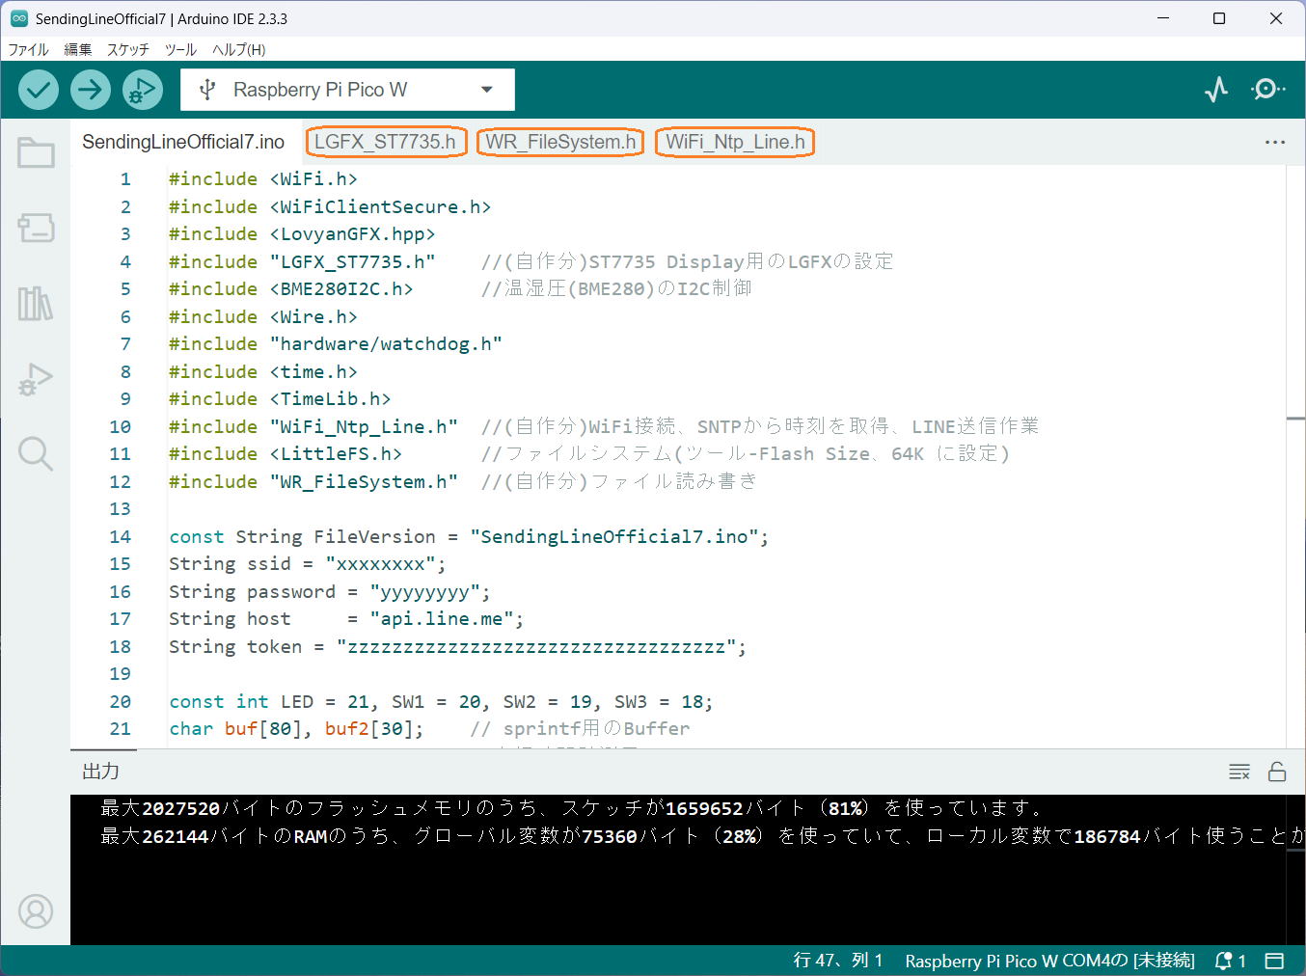Screen dimensions: 1306x976
Task: Open the Serial Monitor
Action: [x=1267, y=90]
